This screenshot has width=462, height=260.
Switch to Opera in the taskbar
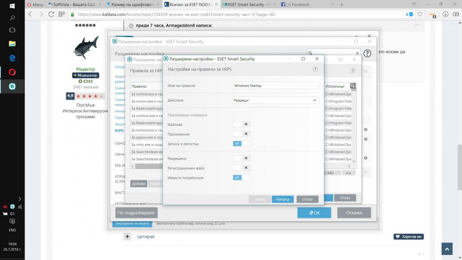(12, 72)
